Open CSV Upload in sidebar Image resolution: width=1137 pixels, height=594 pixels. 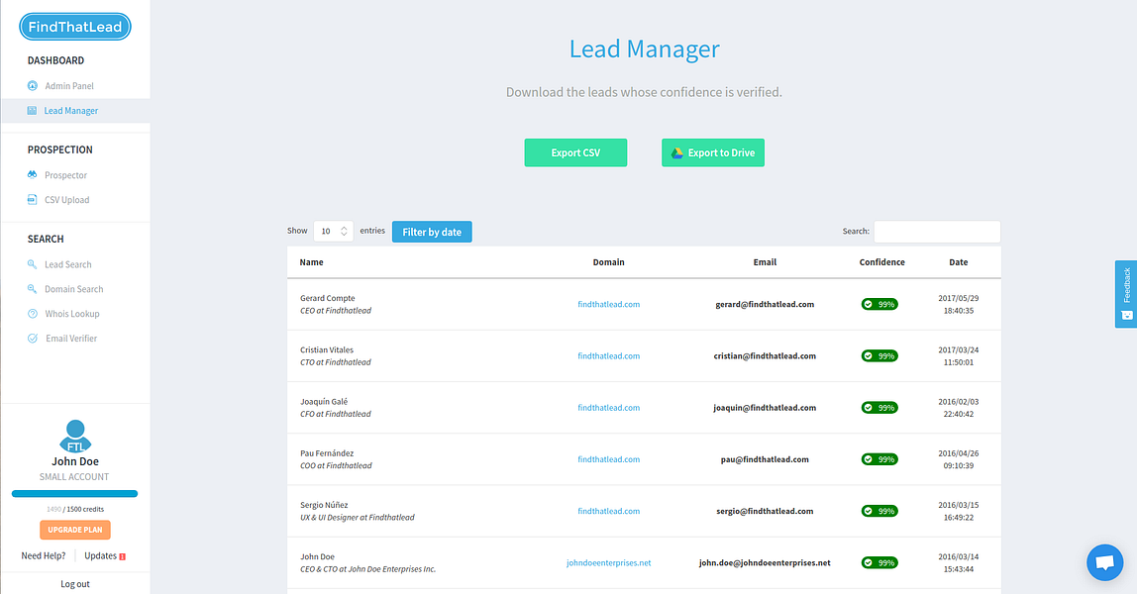point(67,200)
